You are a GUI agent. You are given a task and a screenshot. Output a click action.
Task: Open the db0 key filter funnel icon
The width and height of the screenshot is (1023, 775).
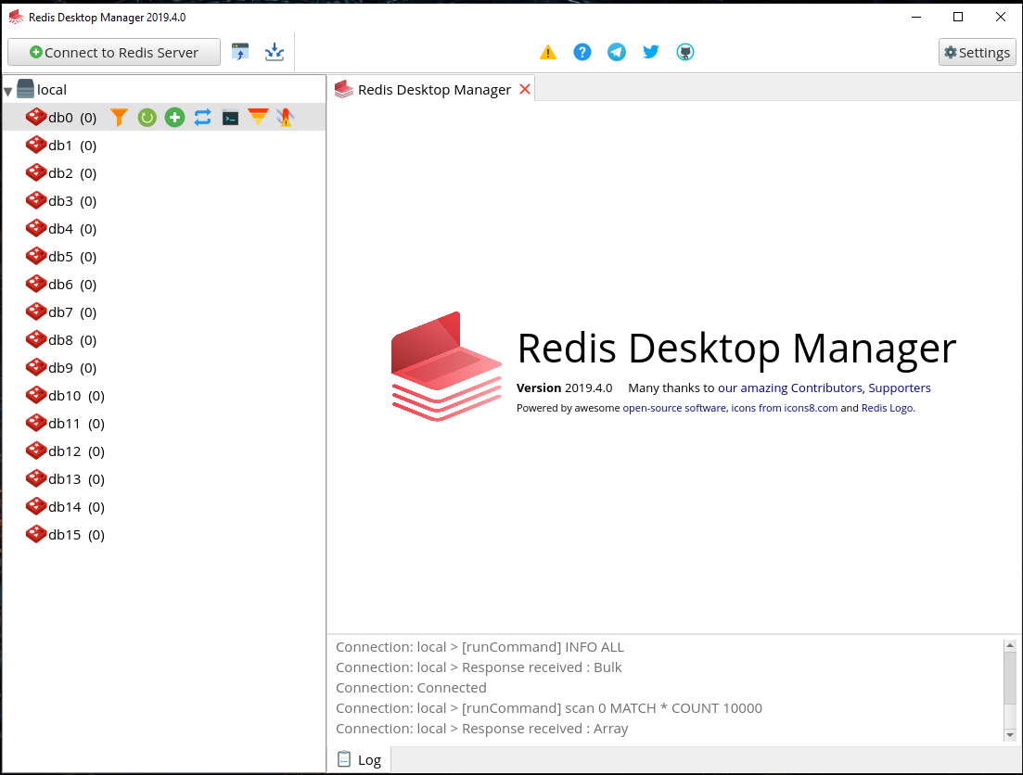tap(120, 118)
